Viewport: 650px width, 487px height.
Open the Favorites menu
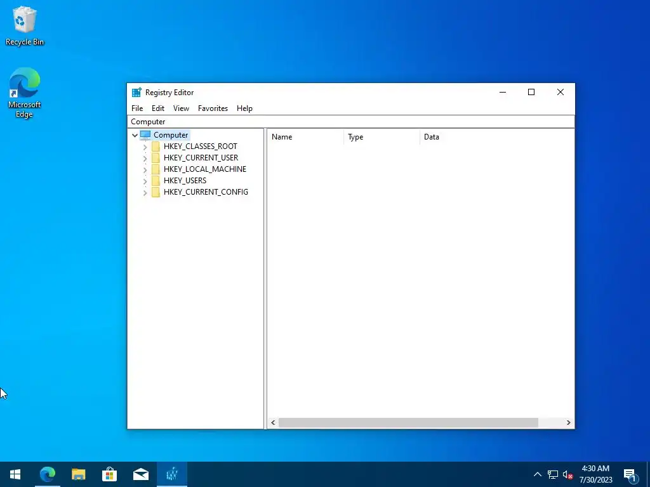tap(213, 108)
